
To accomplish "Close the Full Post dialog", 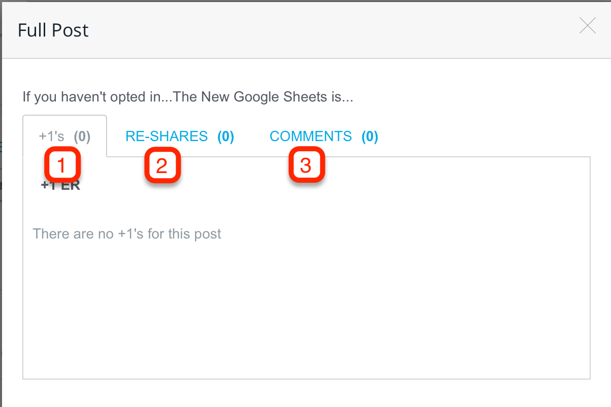I will 587,25.
